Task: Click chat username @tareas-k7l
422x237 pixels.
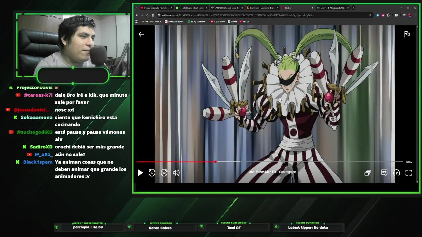Action: click(38, 95)
